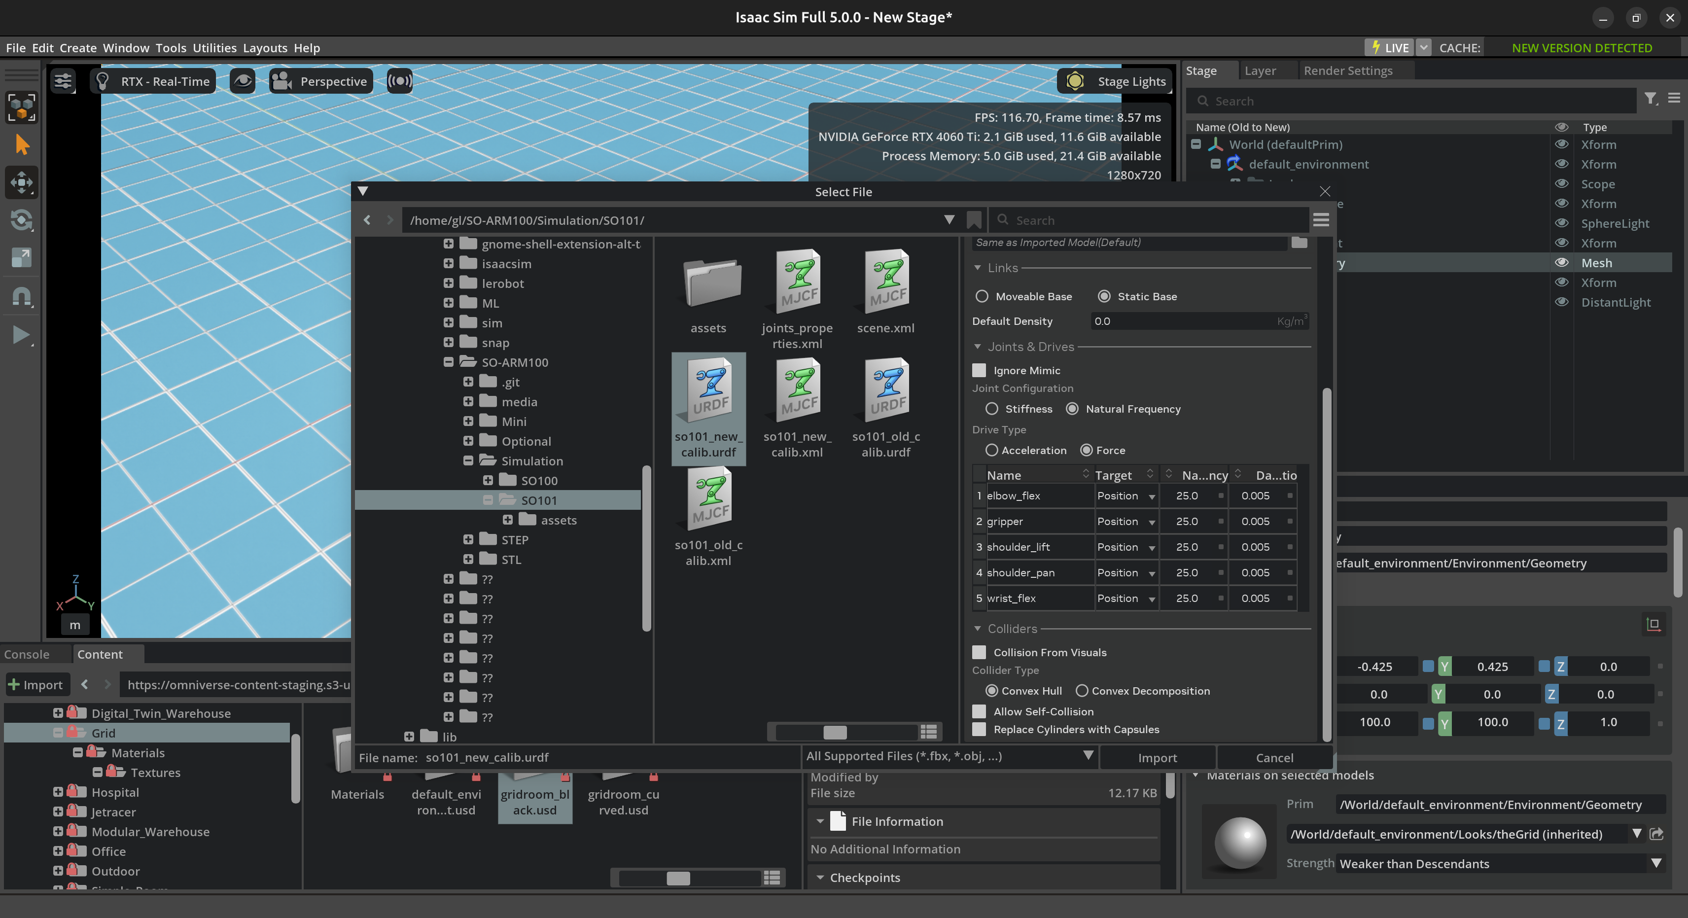The height and width of the screenshot is (918, 1688).
Task: Click the sensor waves icon in viewport toolbar
Action: [400, 81]
